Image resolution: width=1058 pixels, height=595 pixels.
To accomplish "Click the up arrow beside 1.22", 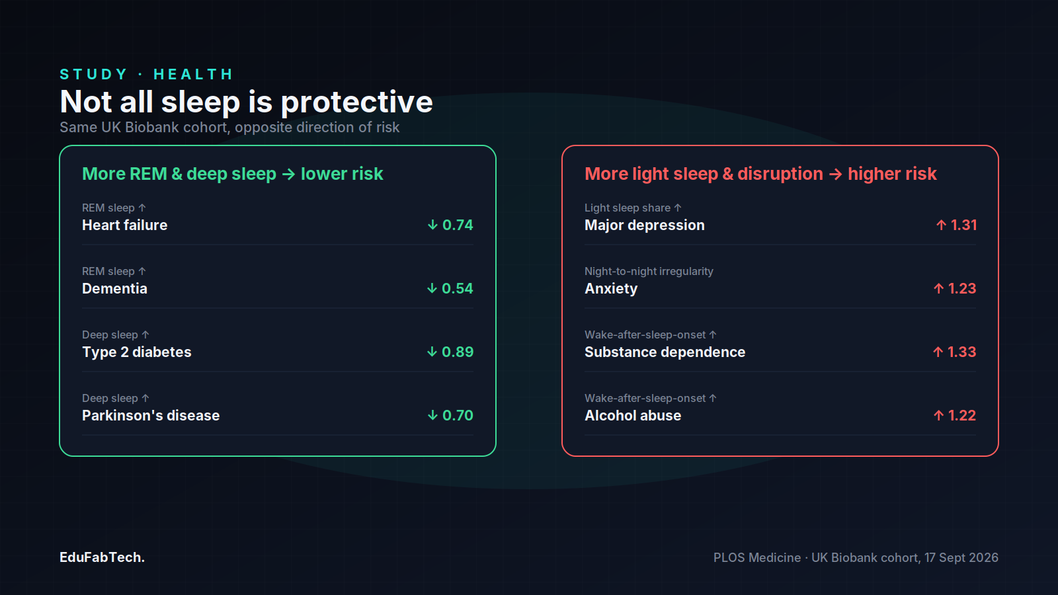I will tap(938, 415).
